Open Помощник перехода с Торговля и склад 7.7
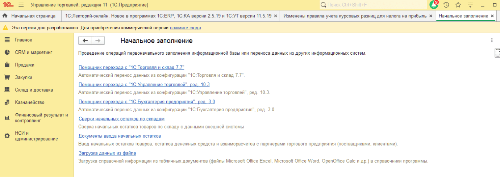Image resolution: width=500 pixels, height=177 pixels. click(132, 67)
